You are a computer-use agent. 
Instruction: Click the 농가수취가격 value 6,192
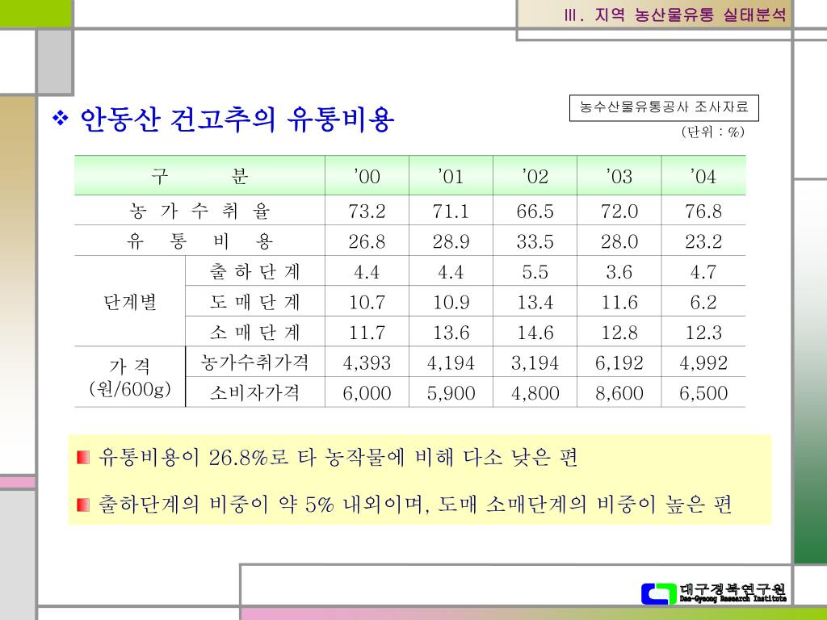point(619,362)
